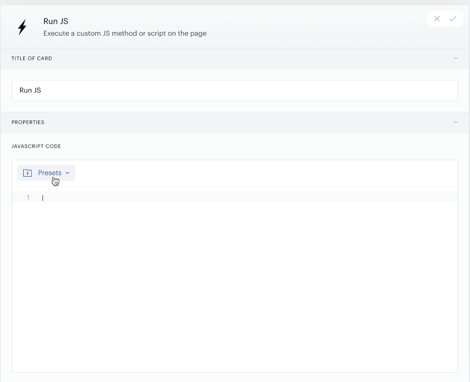Click the lightning bolt Run JS icon

coord(22,27)
